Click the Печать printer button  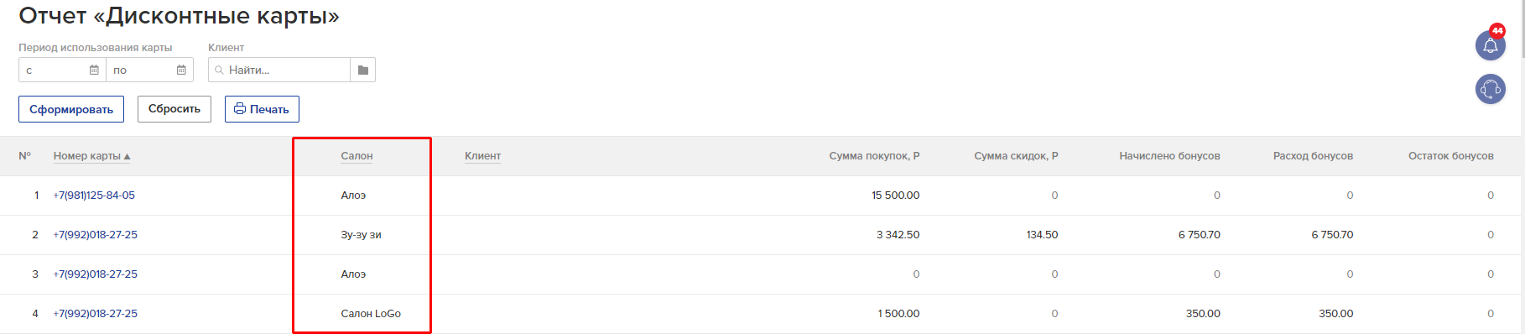tap(262, 109)
